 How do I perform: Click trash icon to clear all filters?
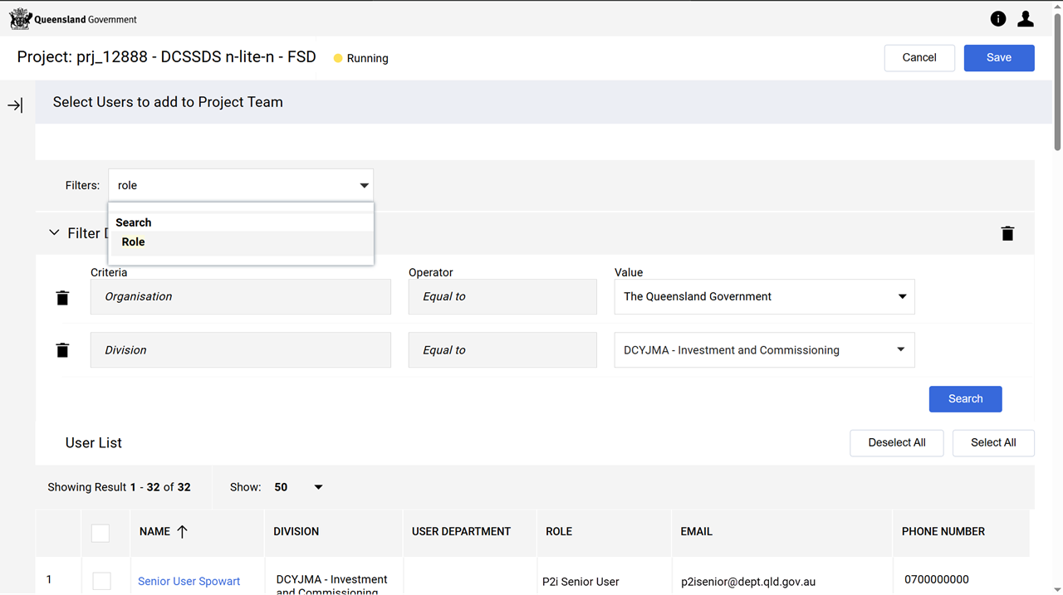click(x=1007, y=233)
